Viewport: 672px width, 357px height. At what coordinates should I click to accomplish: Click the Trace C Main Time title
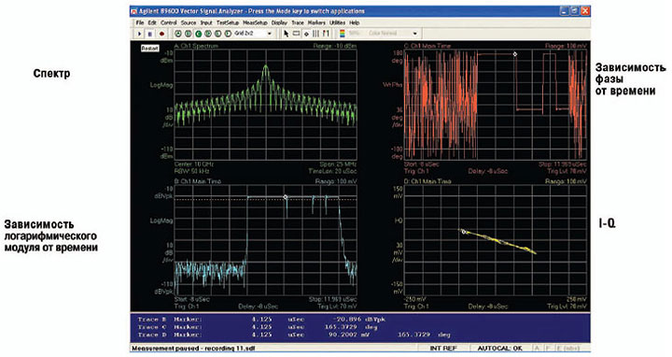[427, 46]
